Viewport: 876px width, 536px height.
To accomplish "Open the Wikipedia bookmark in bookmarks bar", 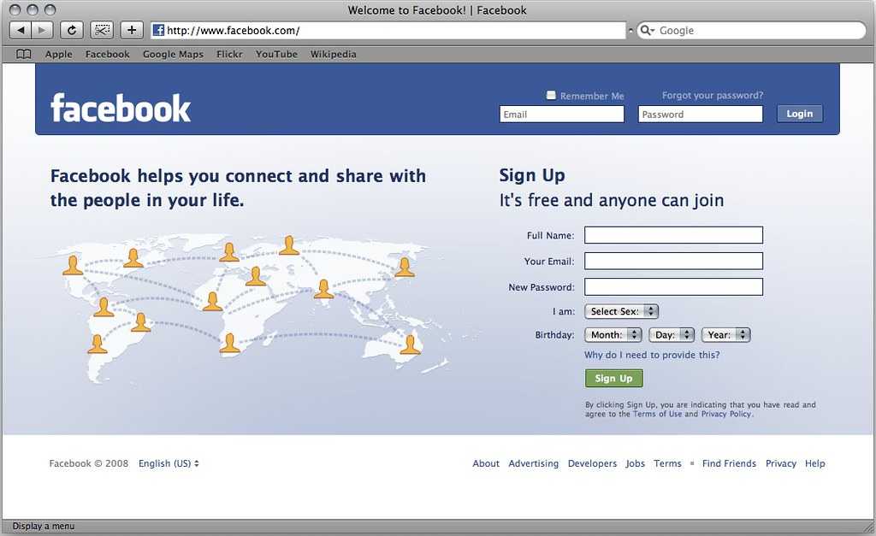I will coord(333,54).
